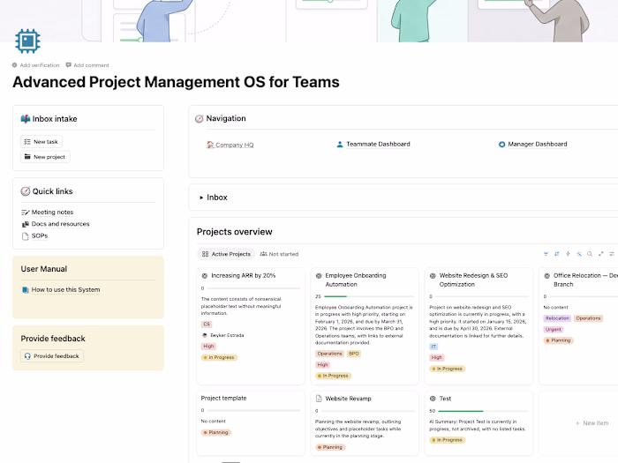The image size is (618, 463).
Task: Expand the Inbox toggle section
Action: tap(201, 198)
